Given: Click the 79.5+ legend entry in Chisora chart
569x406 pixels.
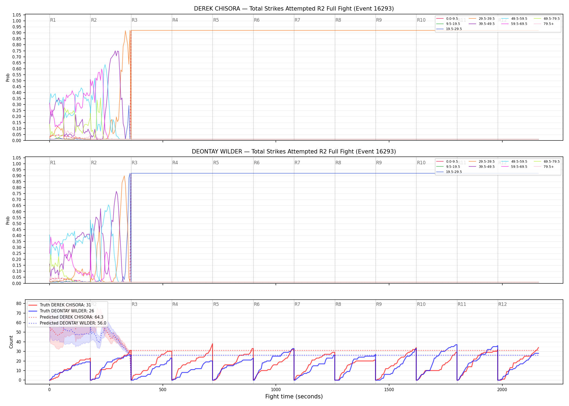Looking at the screenshot, I should pyautogui.click(x=544, y=24).
